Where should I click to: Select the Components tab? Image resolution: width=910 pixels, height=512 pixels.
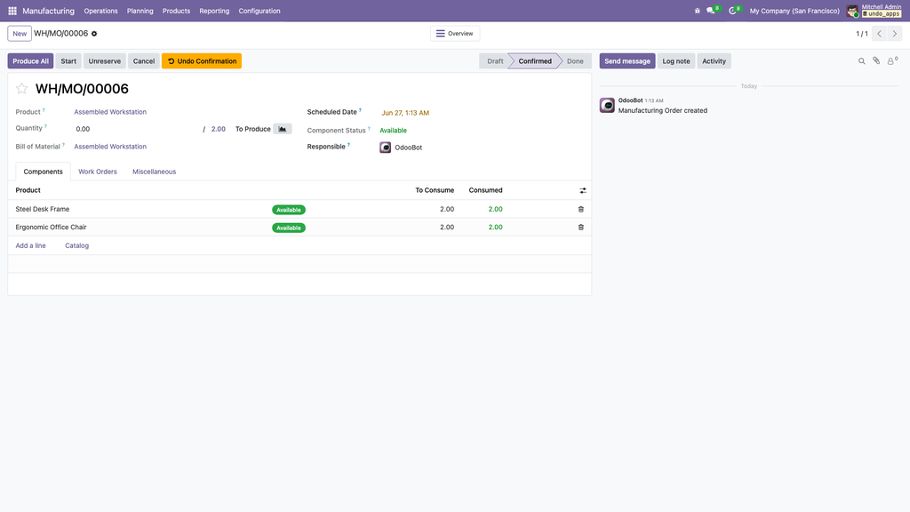tap(43, 172)
